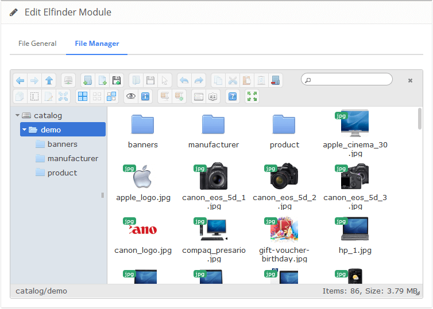Click inside the file search field
Screen dimensions: 433x309
(x=347, y=79)
